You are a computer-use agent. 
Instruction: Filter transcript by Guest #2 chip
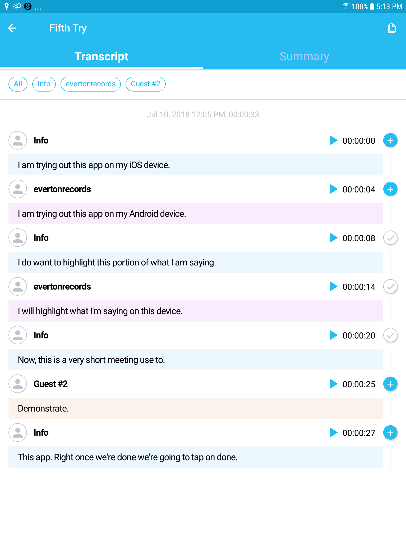tap(145, 84)
